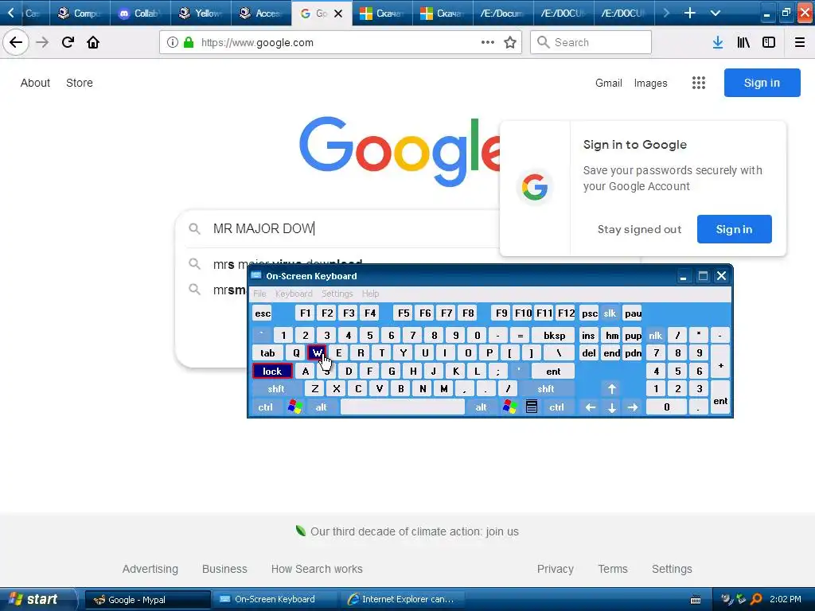This screenshot has width=815, height=611.
Task: Toggle the sidebar view icon
Action: click(769, 43)
